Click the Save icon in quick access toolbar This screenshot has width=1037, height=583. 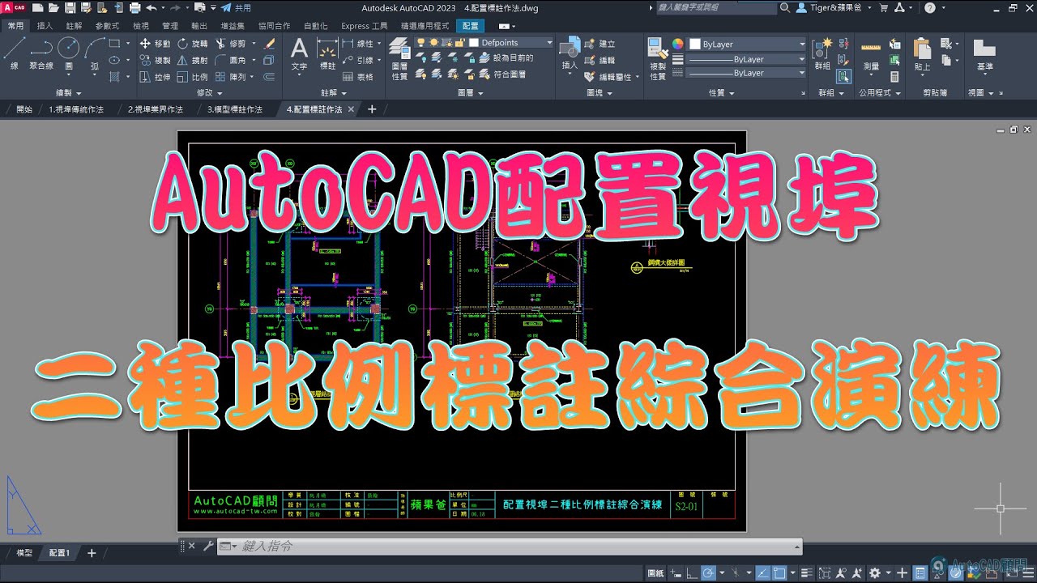click(x=70, y=8)
